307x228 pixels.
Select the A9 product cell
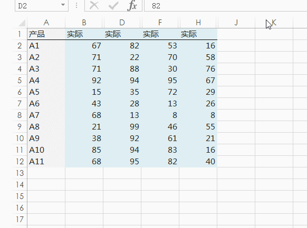(x=46, y=138)
